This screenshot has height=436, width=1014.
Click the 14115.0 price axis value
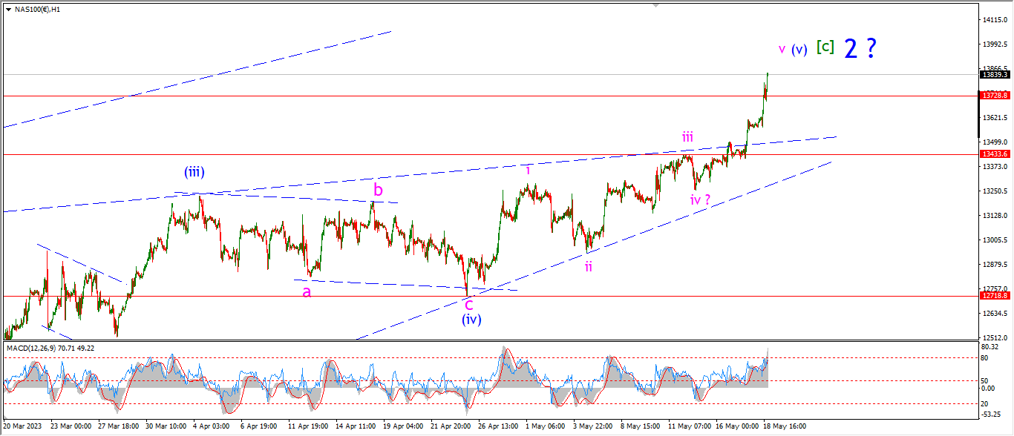click(x=995, y=19)
